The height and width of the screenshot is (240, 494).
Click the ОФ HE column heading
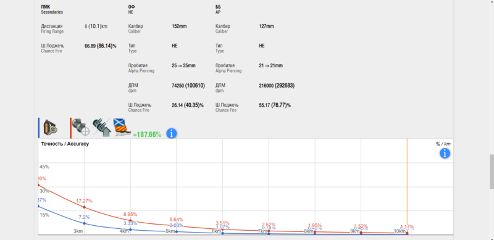coord(132,9)
